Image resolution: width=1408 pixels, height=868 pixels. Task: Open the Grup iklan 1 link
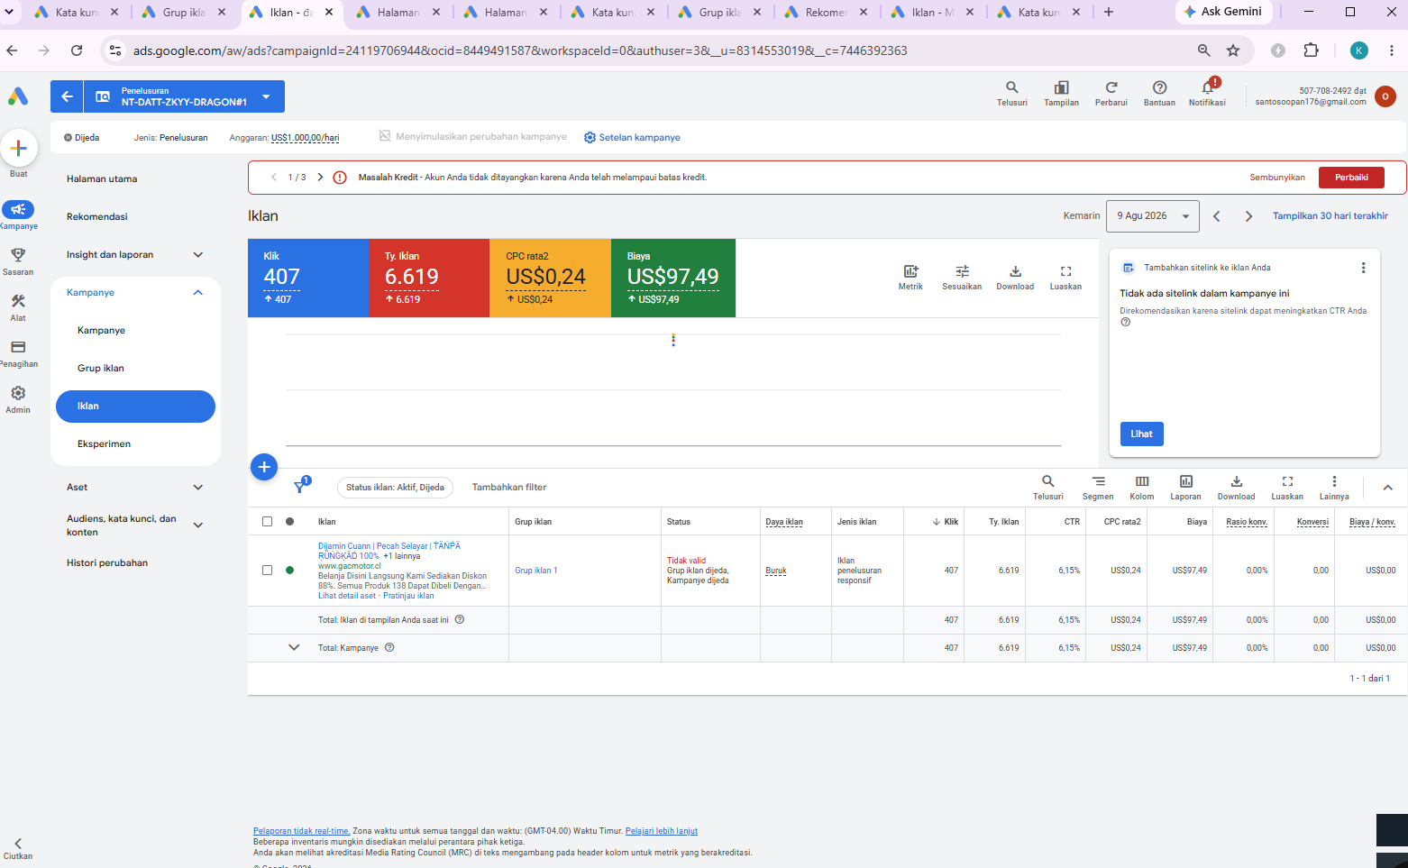[x=536, y=571]
